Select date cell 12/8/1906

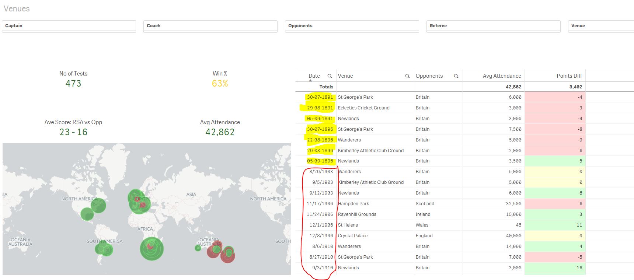(x=321, y=236)
